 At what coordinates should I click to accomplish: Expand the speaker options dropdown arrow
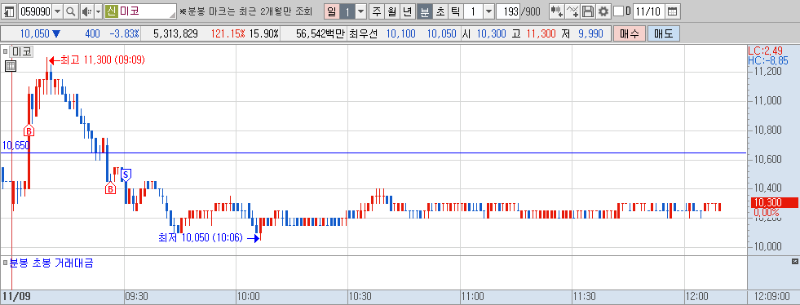point(97,11)
